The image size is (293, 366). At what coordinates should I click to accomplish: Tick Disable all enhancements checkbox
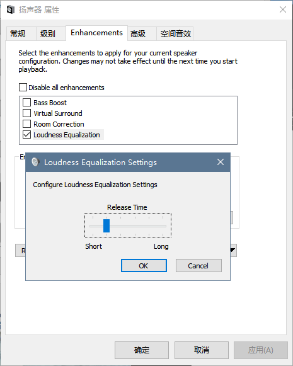click(23, 88)
